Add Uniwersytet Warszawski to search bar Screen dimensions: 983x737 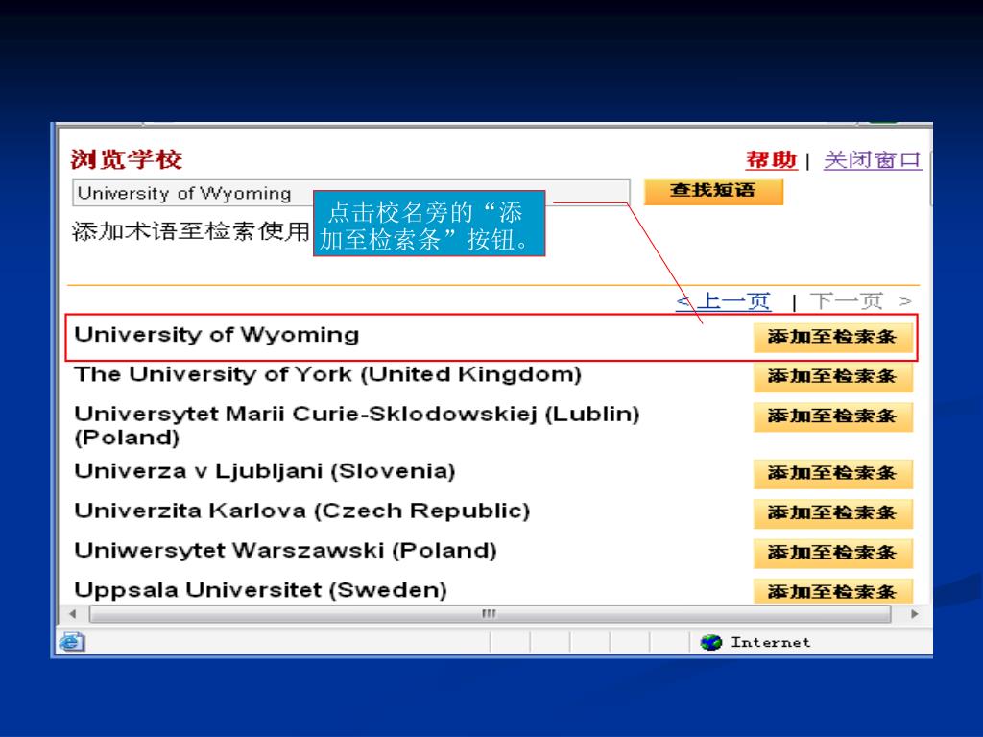coord(832,552)
